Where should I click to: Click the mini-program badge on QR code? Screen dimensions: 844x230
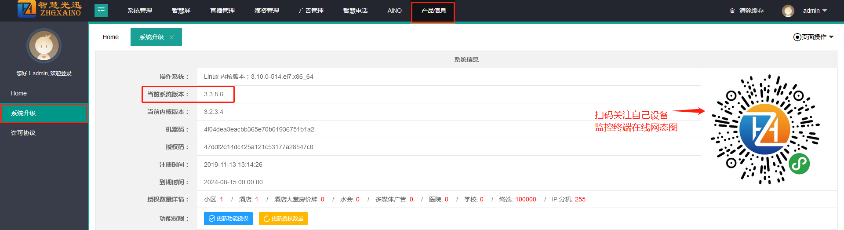[x=799, y=164]
